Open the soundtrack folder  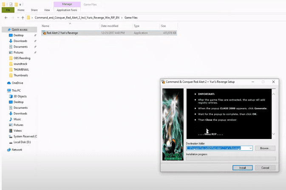coord(20,64)
